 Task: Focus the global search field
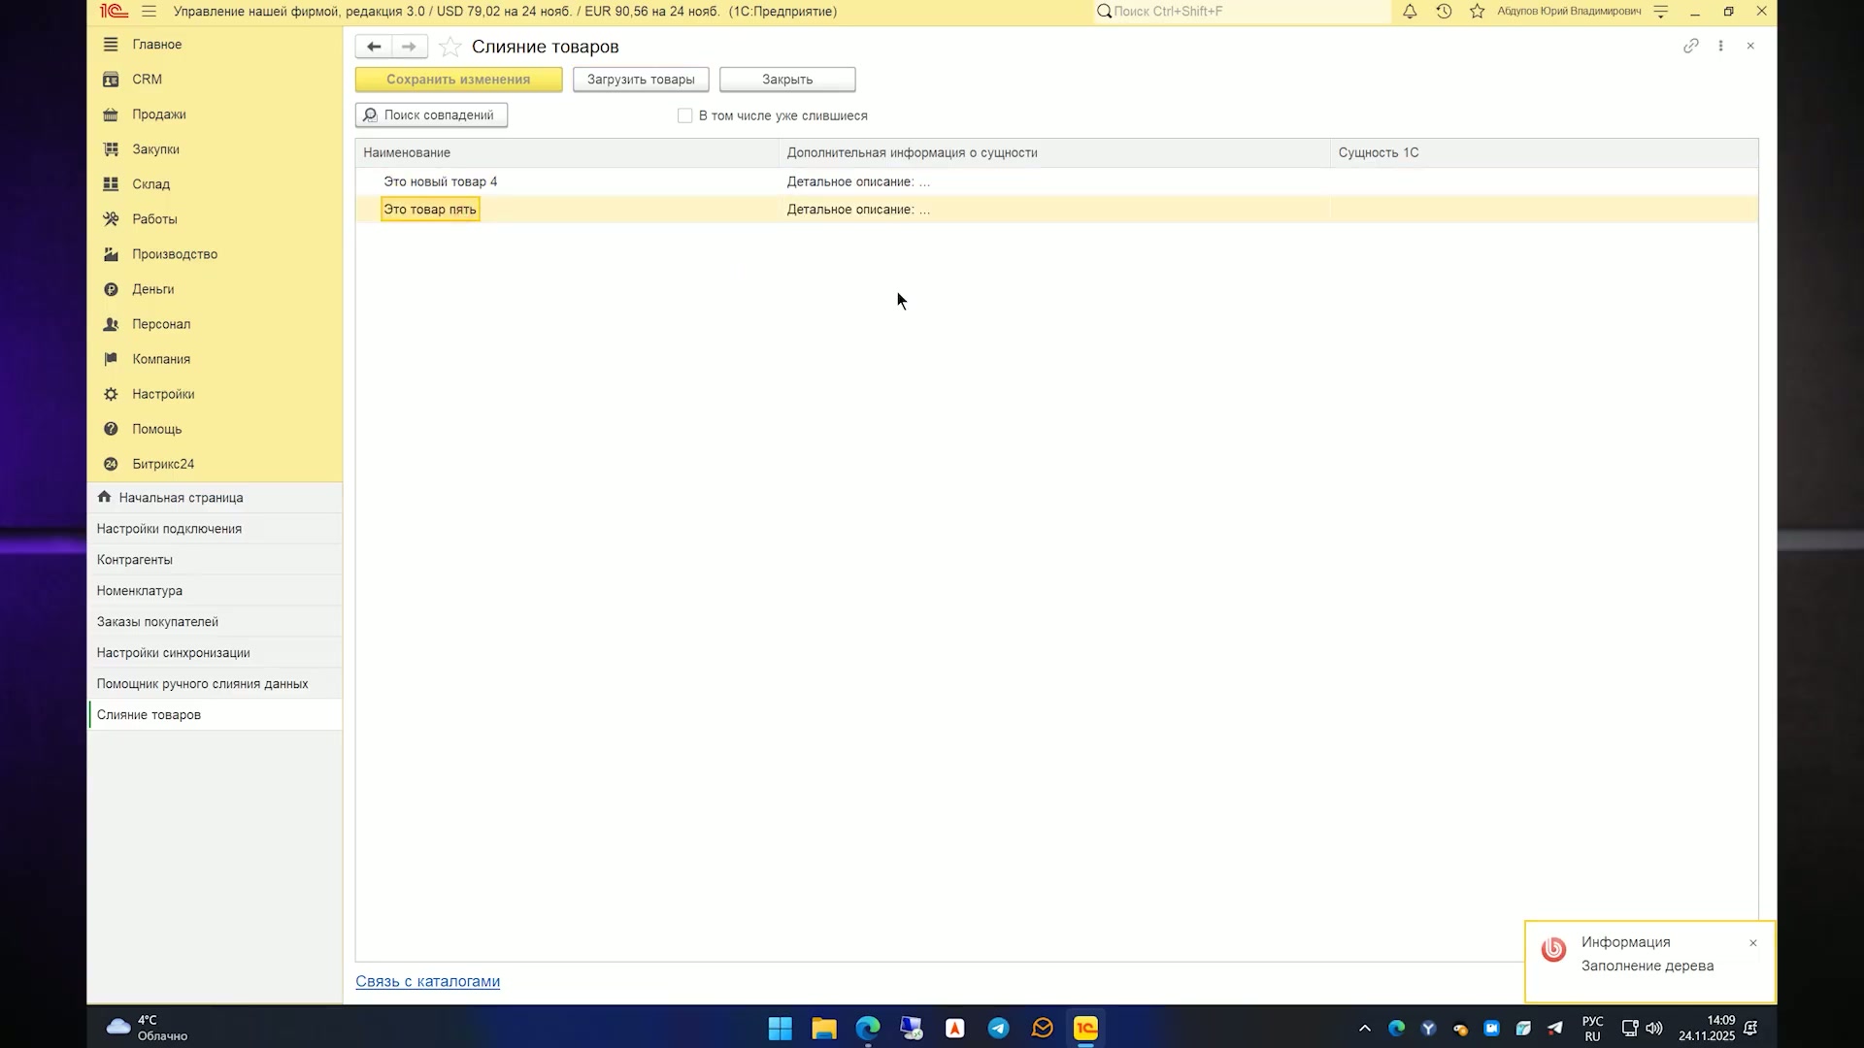[1243, 12]
